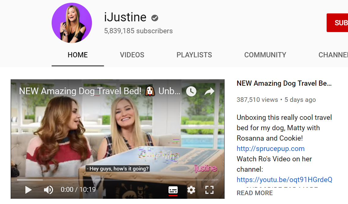Click the Watch Later clock icon
This screenshot has width=348, height=204.
[191, 91]
